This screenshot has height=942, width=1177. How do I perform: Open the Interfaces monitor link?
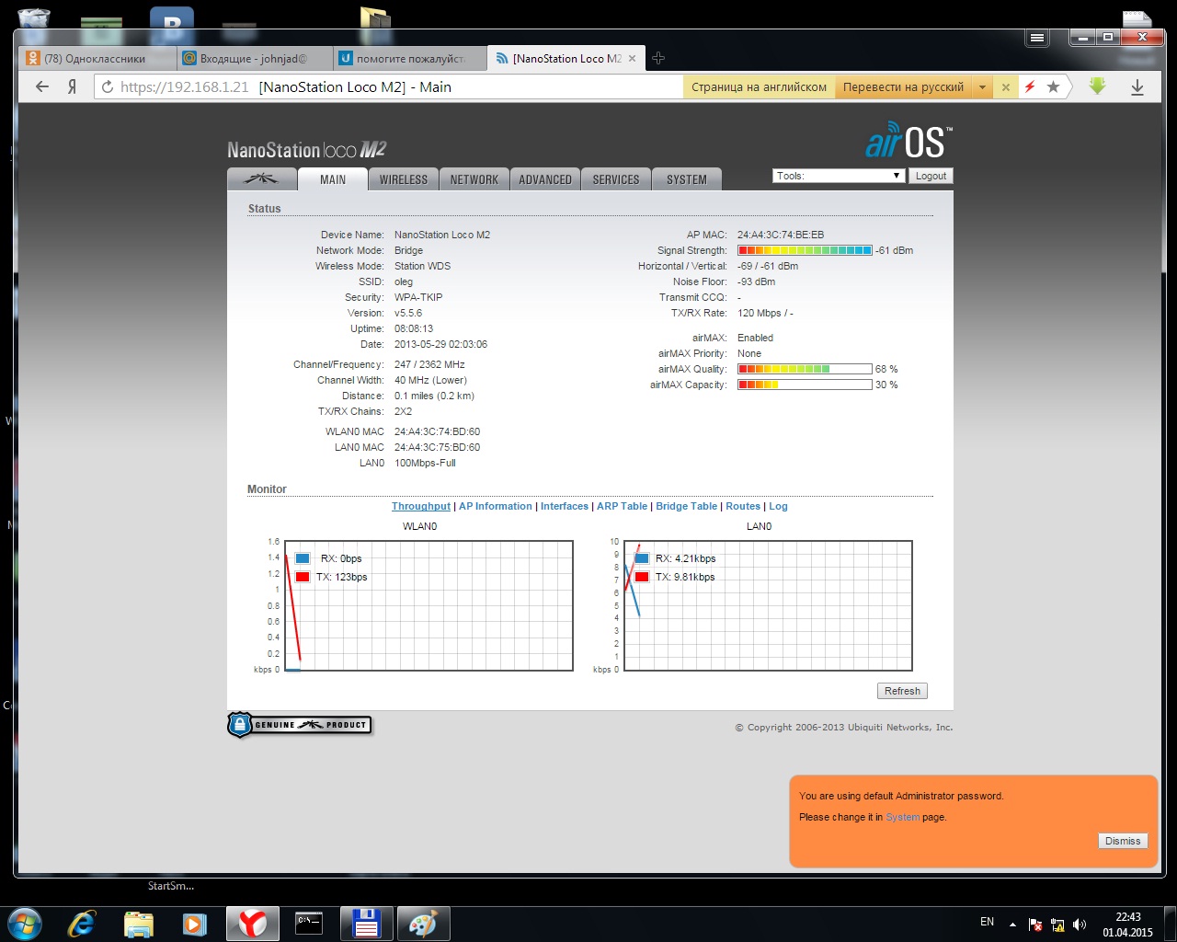[565, 506]
